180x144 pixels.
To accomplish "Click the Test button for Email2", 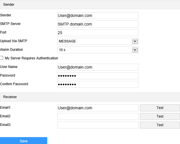I will (160, 116).
